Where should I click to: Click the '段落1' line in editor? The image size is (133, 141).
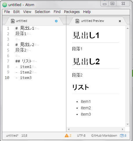[21, 34]
